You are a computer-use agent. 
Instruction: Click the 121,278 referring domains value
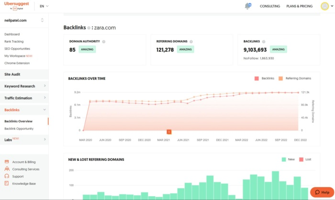pos(165,50)
